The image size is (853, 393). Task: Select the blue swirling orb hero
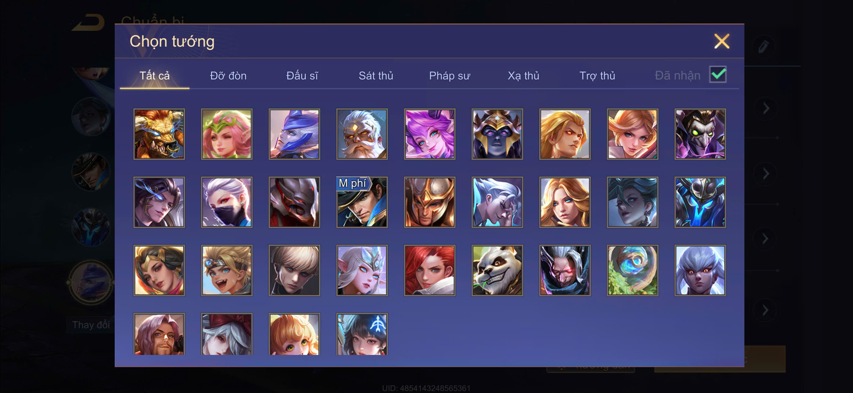(632, 270)
